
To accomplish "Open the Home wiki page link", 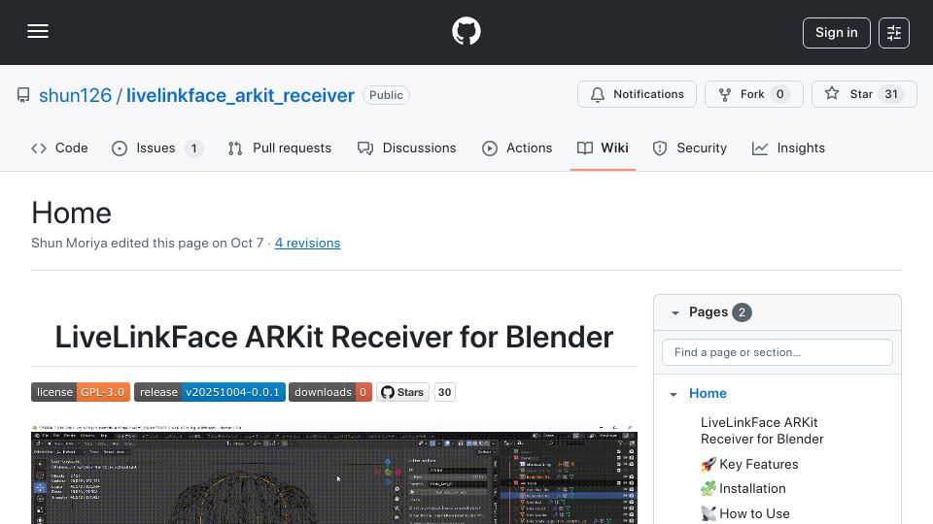I will (x=708, y=393).
